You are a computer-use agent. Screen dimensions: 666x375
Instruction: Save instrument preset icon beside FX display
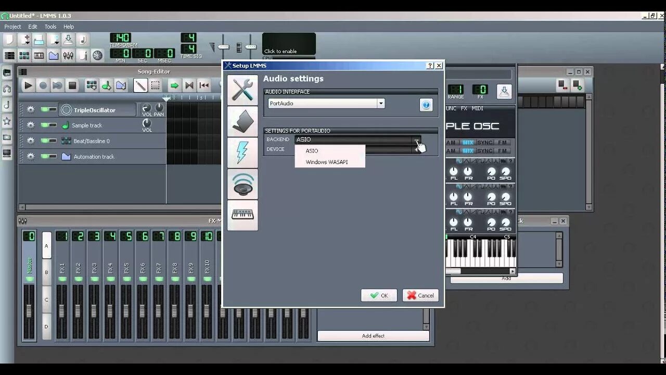[x=504, y=92]
